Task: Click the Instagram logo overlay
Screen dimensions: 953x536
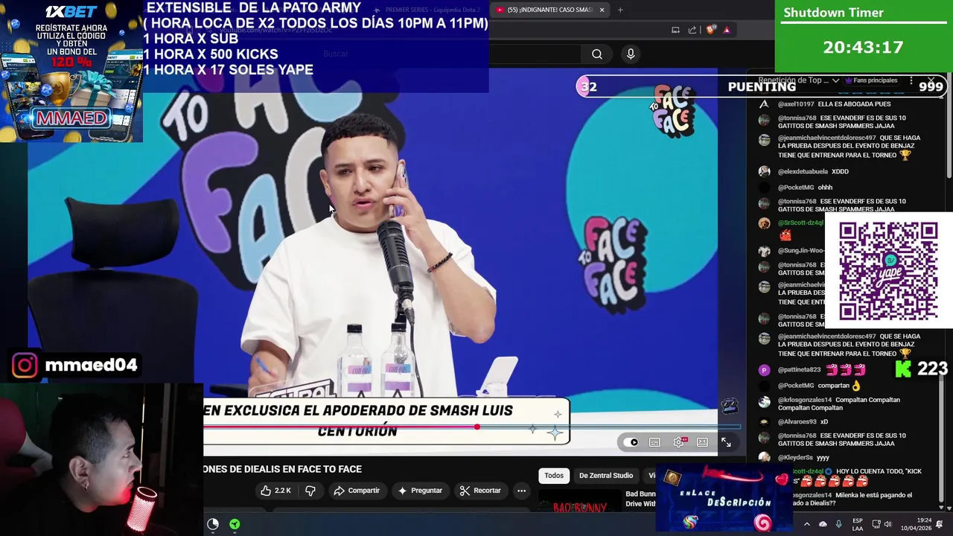Action: (25, 366)
